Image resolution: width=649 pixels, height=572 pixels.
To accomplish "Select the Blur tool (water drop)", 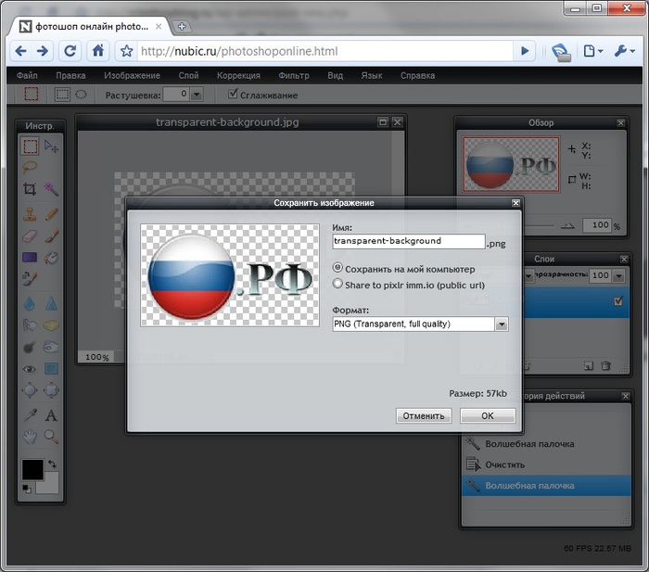I will 30,304.
